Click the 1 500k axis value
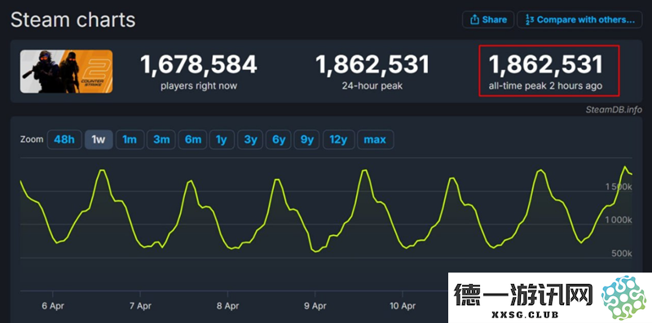The image size is (652, 323). 619,187
